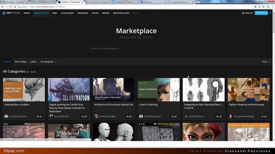Open Architectural Structures Kitbash Set thumbnail

pos(113,89)
